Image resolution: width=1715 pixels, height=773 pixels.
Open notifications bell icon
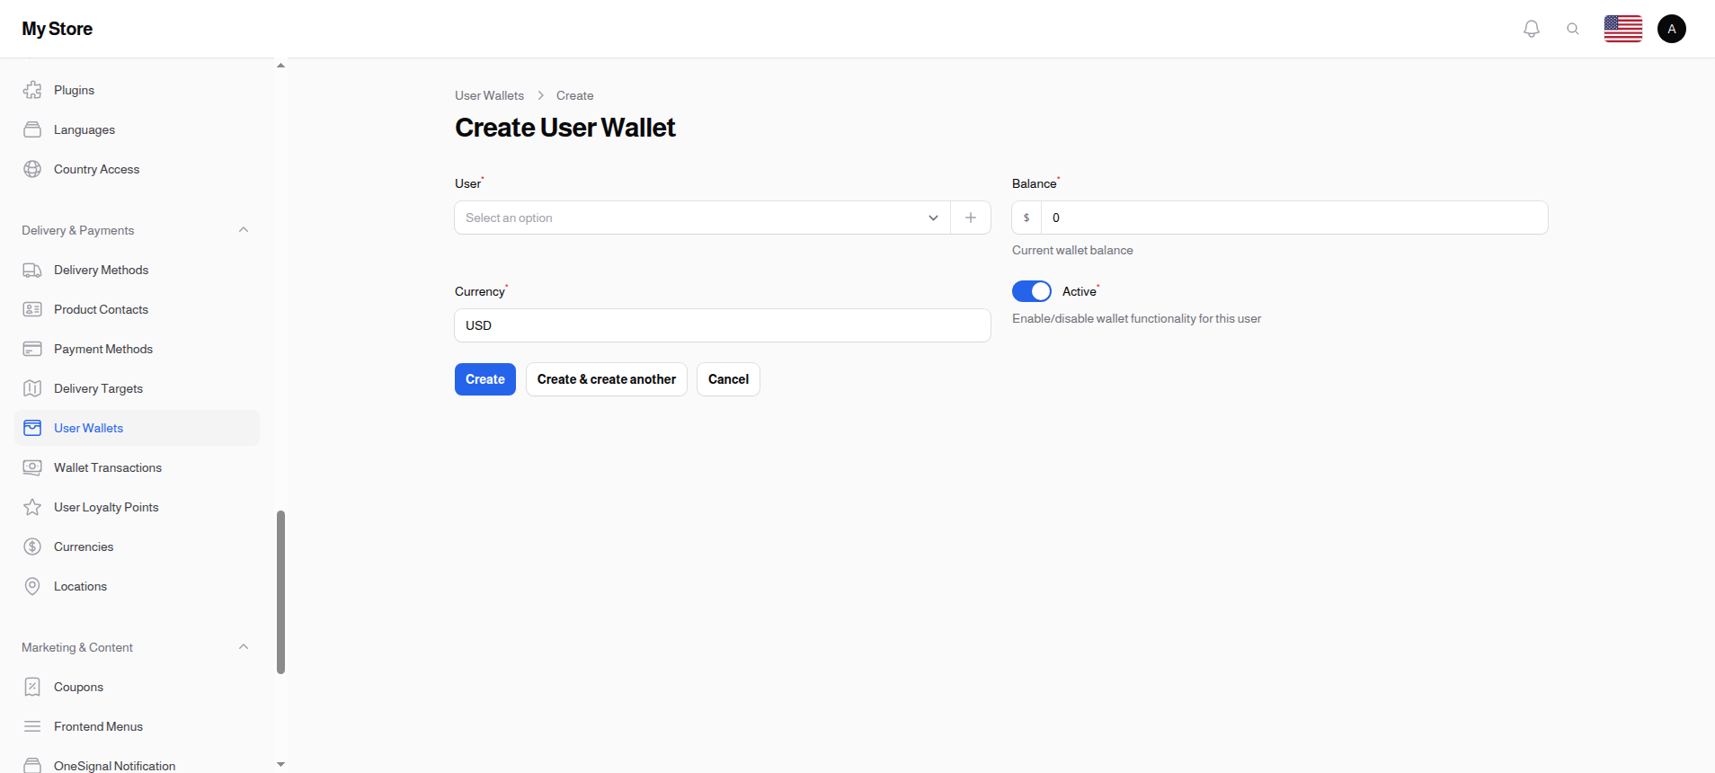click(x=1532, y=29)
